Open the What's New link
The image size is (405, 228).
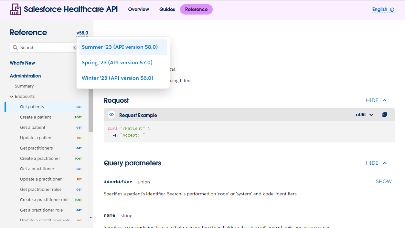tap(22, 63)
